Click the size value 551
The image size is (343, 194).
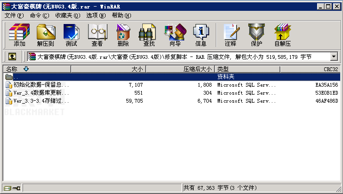tap(139, 93)
